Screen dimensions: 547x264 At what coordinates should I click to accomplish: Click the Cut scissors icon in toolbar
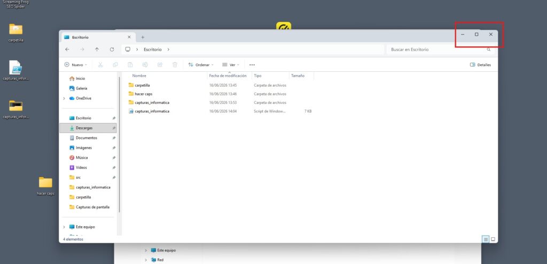[100, 64]
